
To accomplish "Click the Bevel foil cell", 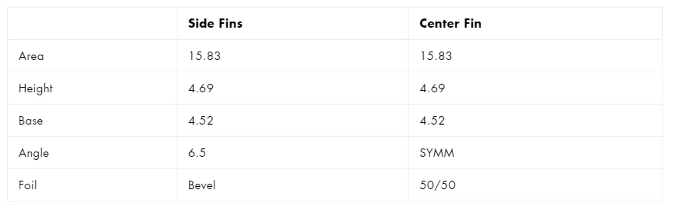I will pyautogui.click(x=202, y=185).
